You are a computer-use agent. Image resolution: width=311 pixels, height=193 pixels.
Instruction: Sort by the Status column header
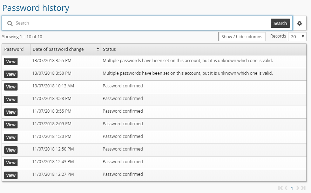pos(109,49)
